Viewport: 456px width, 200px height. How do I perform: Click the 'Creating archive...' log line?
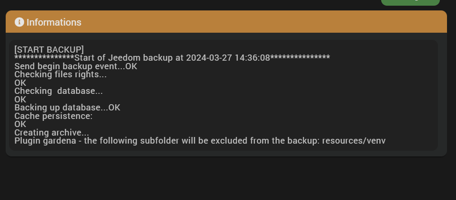[x=52, y=133]
